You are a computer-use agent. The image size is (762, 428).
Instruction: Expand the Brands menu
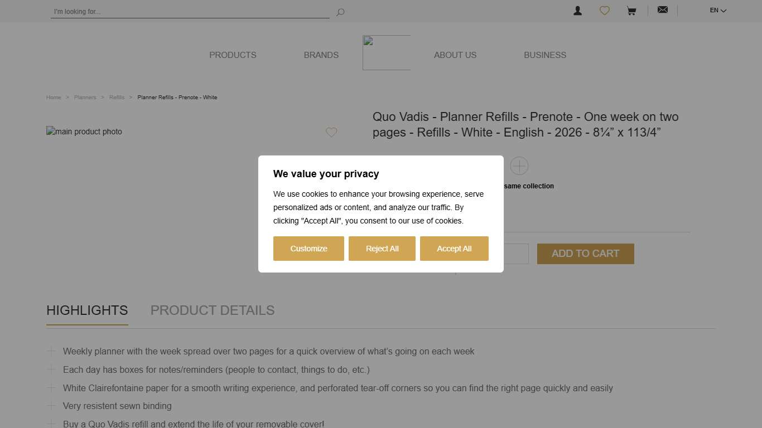[321, 55]
